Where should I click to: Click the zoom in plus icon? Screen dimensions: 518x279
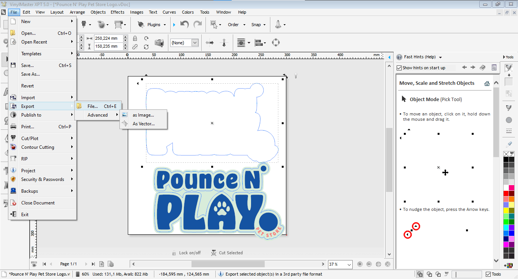click(360, 264)
